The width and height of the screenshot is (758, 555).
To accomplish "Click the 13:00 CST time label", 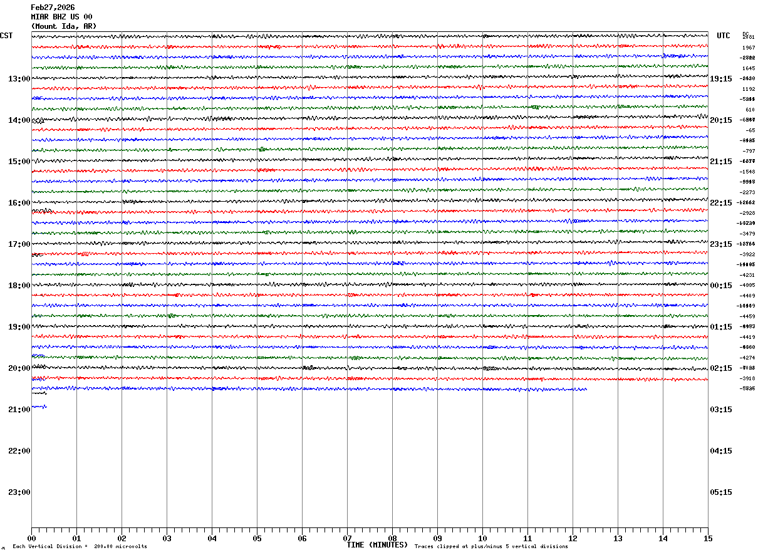I will point(19,79).
